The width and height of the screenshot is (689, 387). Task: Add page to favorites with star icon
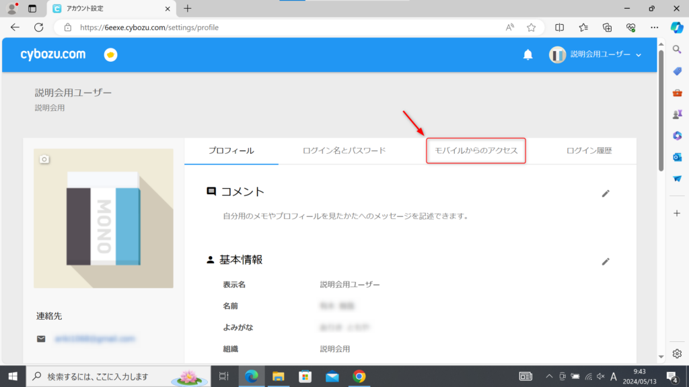(531, 28)
